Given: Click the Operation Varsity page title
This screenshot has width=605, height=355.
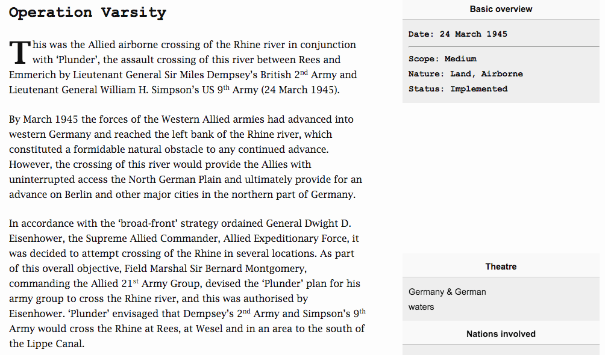Looking at the screenshot, I should click(87, 13).
